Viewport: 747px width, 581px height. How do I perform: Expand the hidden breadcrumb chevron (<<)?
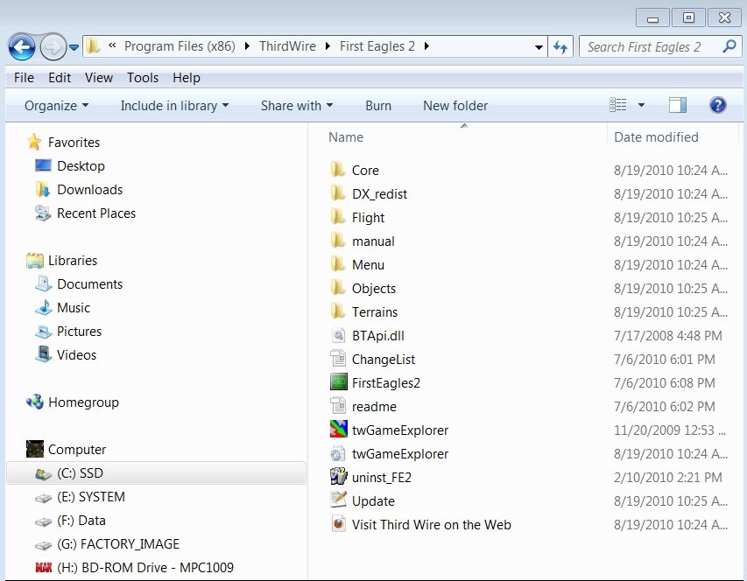point(112,45)
